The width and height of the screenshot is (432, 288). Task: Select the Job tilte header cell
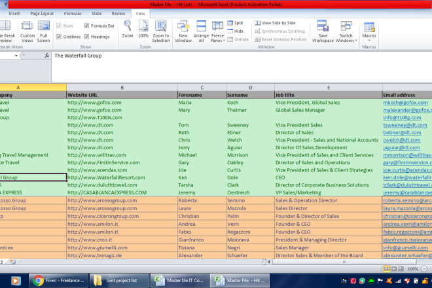[329, 95]
